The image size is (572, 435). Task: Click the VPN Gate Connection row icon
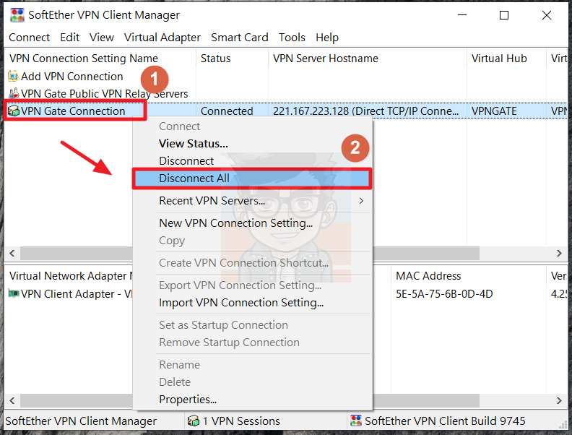14,111
